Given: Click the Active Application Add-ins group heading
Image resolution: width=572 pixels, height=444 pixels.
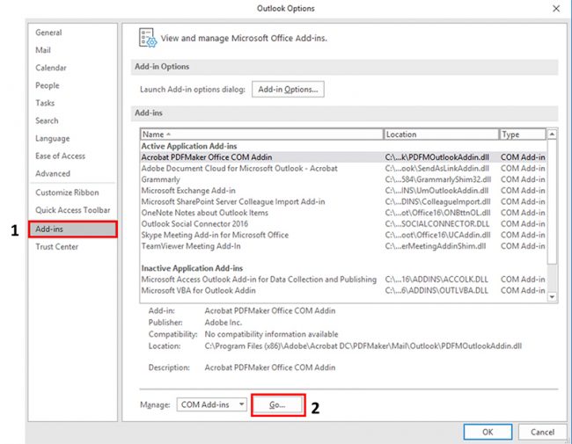Looking at the screenshot, I should point(189,146).
